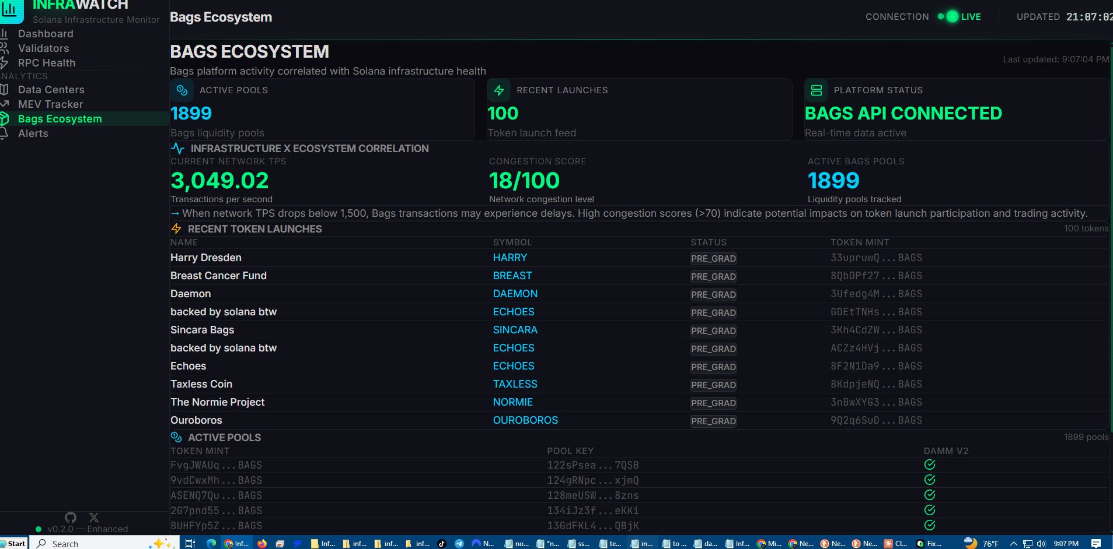Click the InfraWatch logo icon
The width and height of the screenshot is (1113, 549).
11,10
